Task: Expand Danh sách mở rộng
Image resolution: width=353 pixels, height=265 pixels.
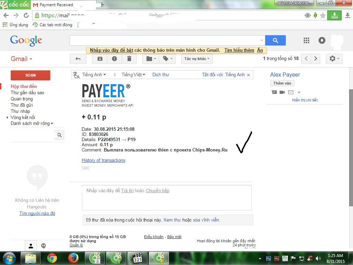Action: pyautogui.click(x=32, y=124)
